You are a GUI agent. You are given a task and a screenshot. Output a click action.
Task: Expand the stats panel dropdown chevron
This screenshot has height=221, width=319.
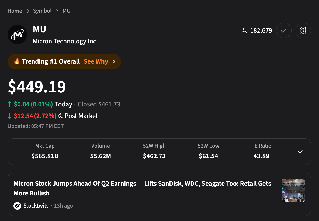tap(300, 152)
